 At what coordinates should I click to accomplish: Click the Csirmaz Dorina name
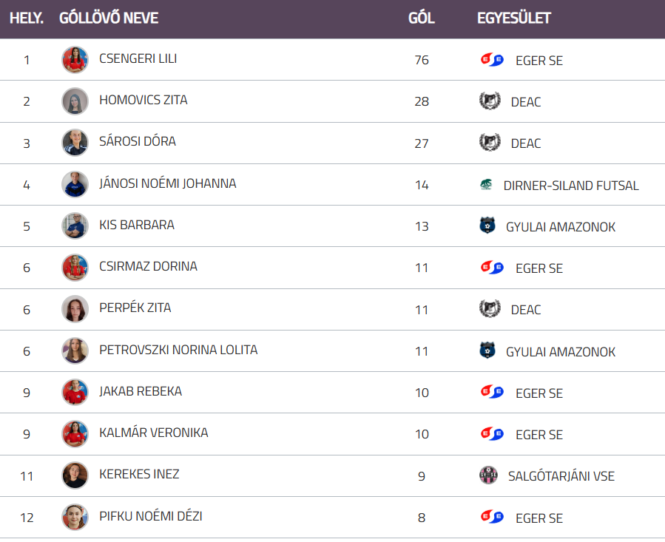(148, 266)
